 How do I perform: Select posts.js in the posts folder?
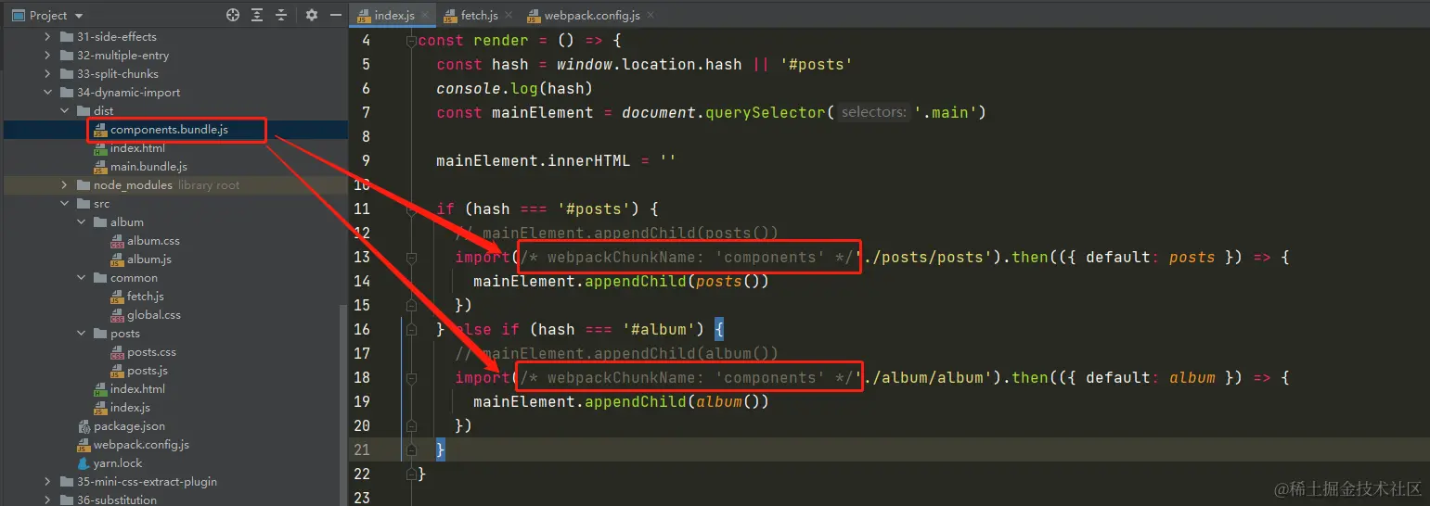148,371
